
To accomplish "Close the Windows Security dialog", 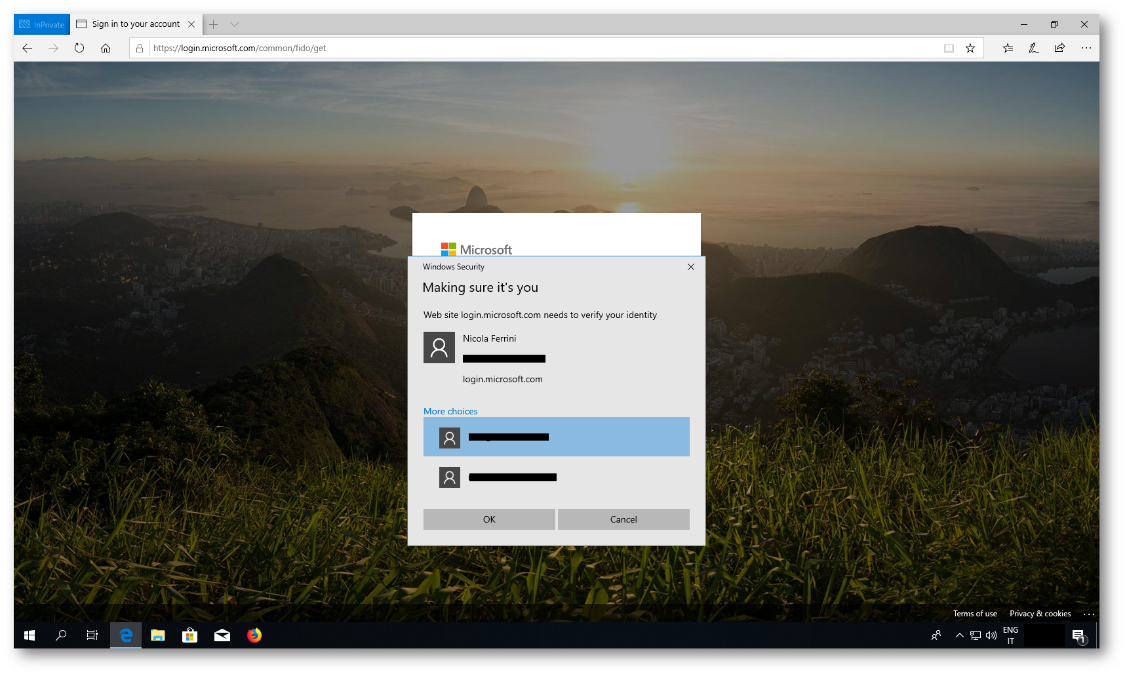I will 690,267.
